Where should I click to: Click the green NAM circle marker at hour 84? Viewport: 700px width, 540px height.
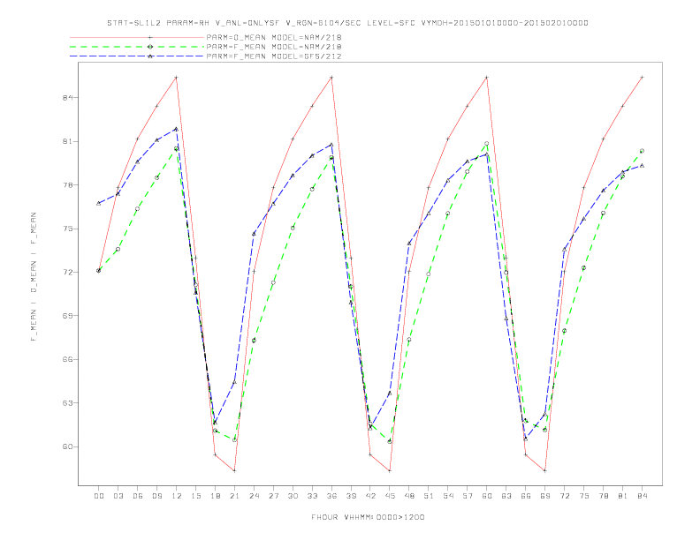tap(642, 151)
